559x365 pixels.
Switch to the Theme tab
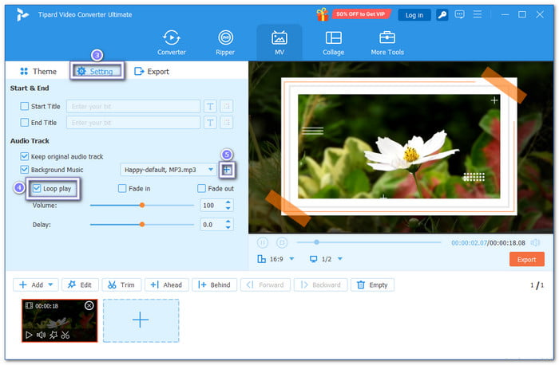pyautogui.click(x=38, y=71)
